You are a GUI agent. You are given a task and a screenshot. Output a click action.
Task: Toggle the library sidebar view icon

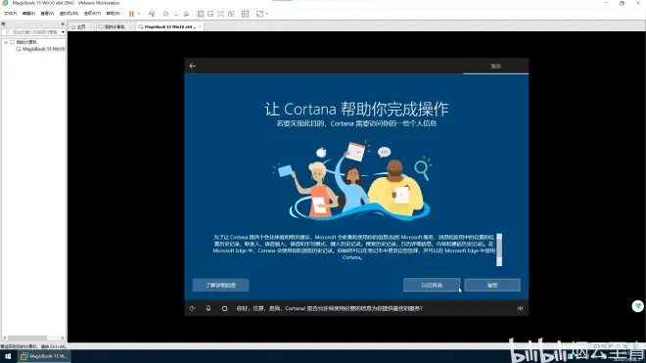201,14
